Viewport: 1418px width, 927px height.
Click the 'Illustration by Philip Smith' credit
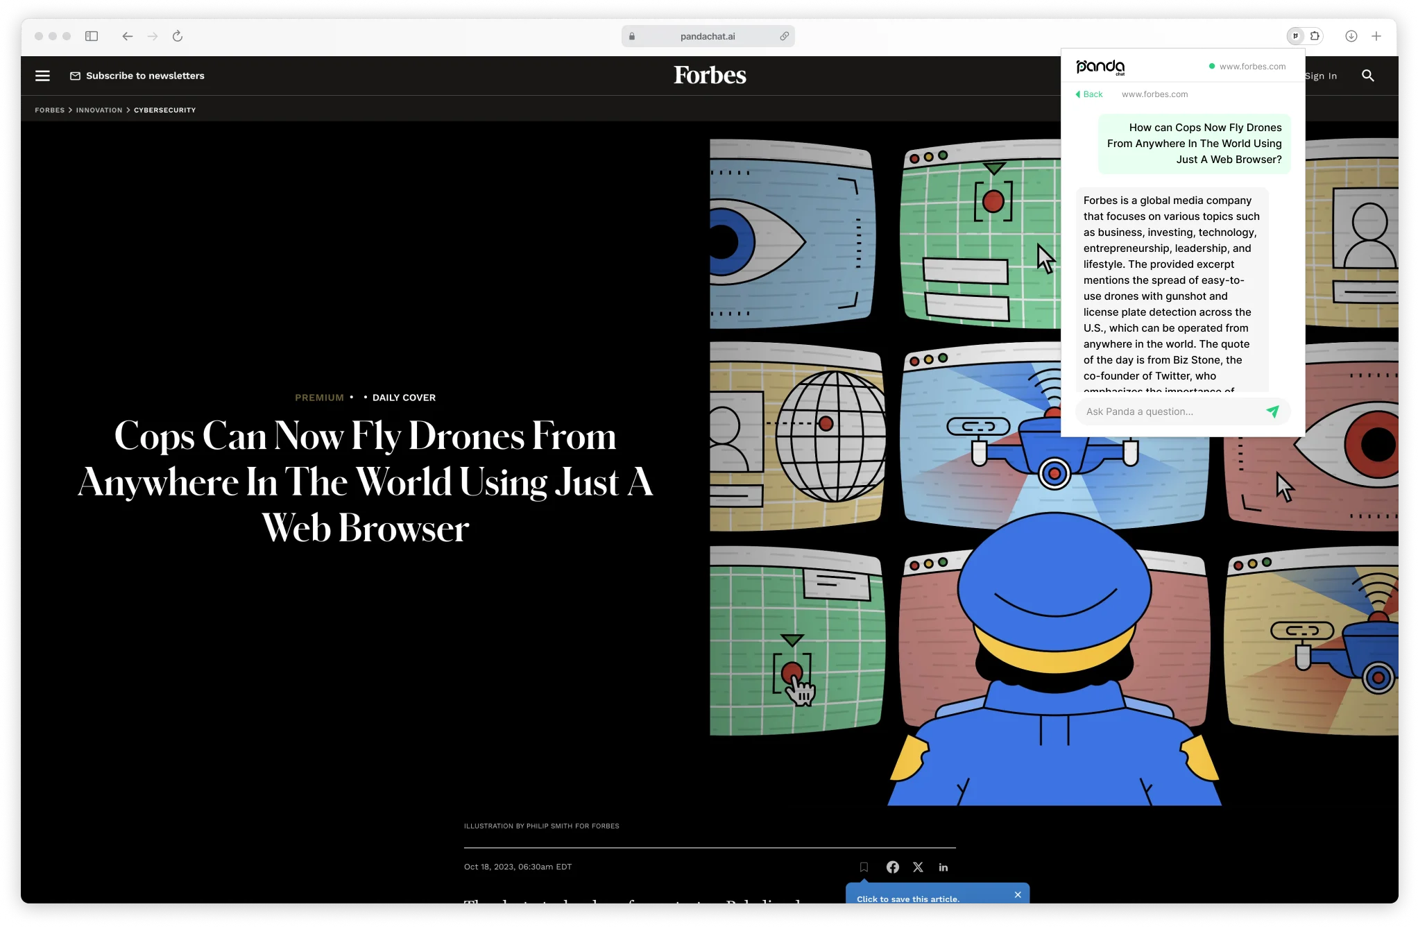click(x=541, y=826)
